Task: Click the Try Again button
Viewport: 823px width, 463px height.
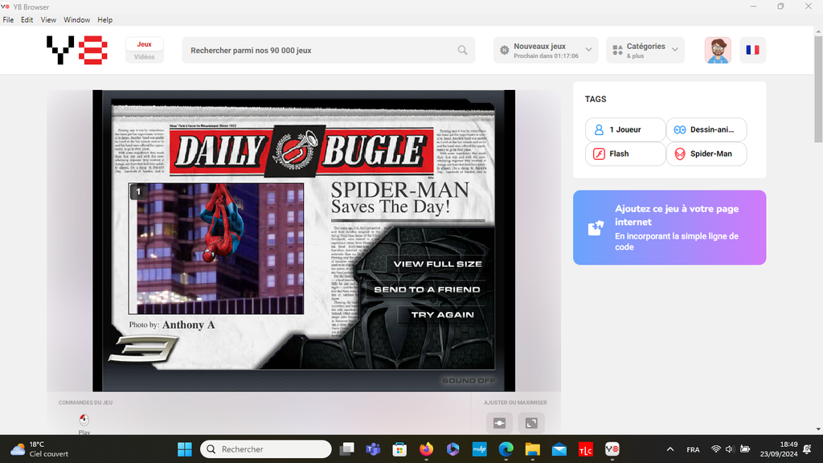Action: point(442,314)
